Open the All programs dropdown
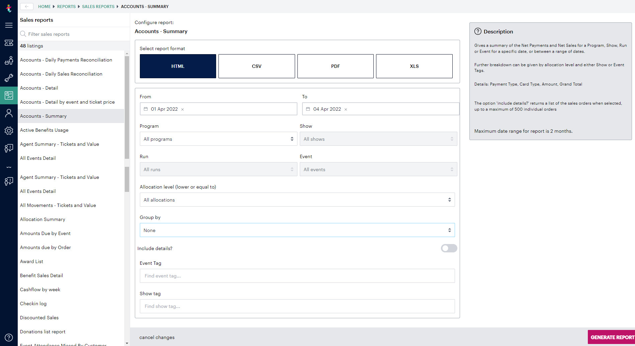 click(218, 139)
